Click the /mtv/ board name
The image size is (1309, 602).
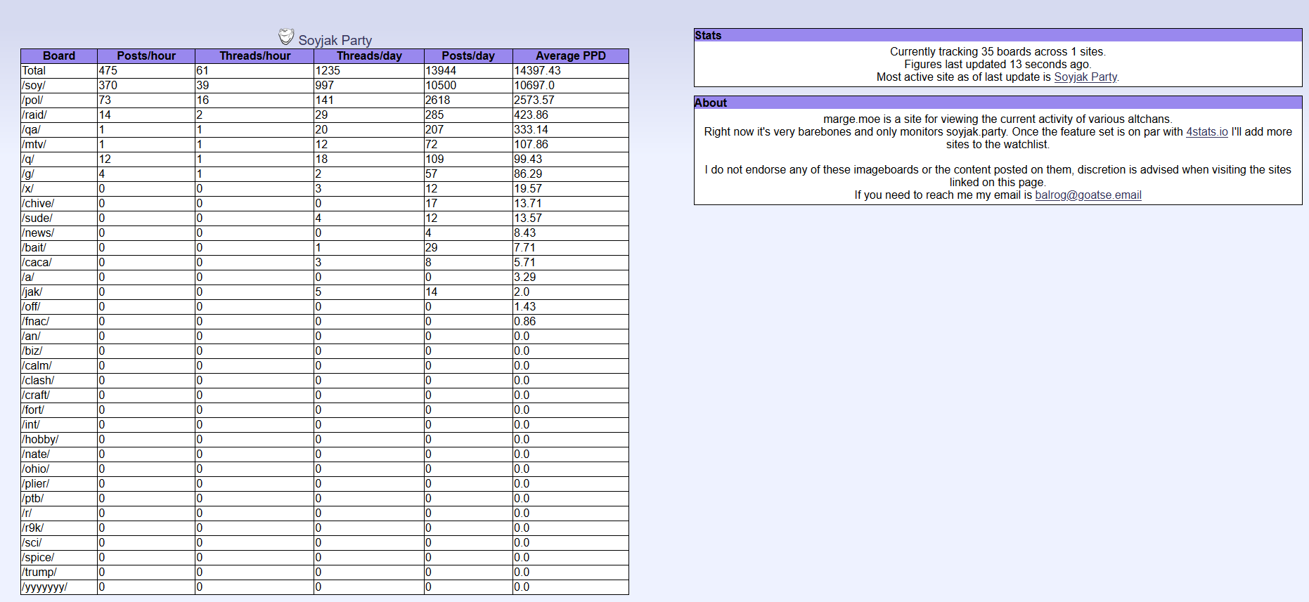(34, 145)
